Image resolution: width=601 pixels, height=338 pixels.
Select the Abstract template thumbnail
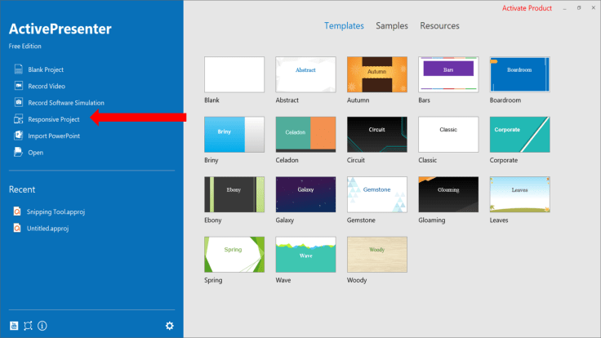pos(305,74)
